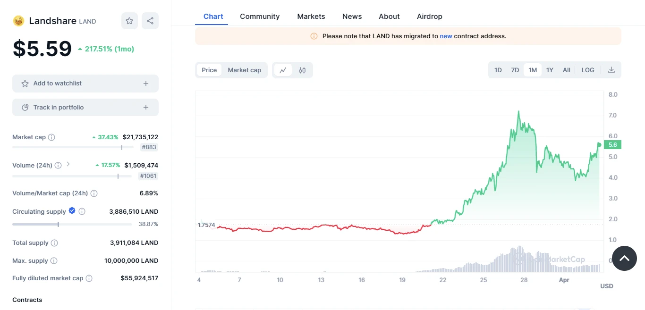Select 1Y time range
This screenshot has height=310, width=645.
(550, 70)
